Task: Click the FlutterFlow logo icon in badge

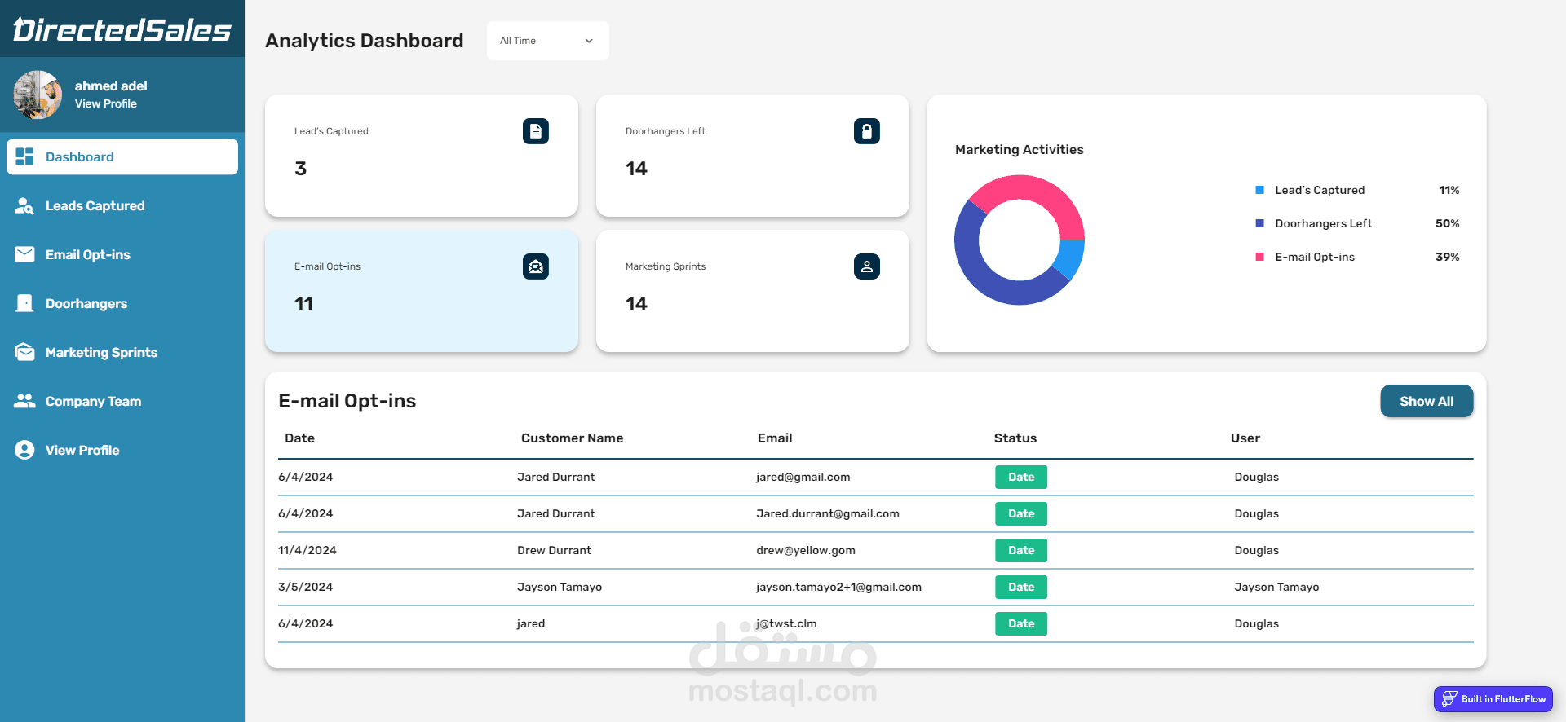Action: point(1449,699)
